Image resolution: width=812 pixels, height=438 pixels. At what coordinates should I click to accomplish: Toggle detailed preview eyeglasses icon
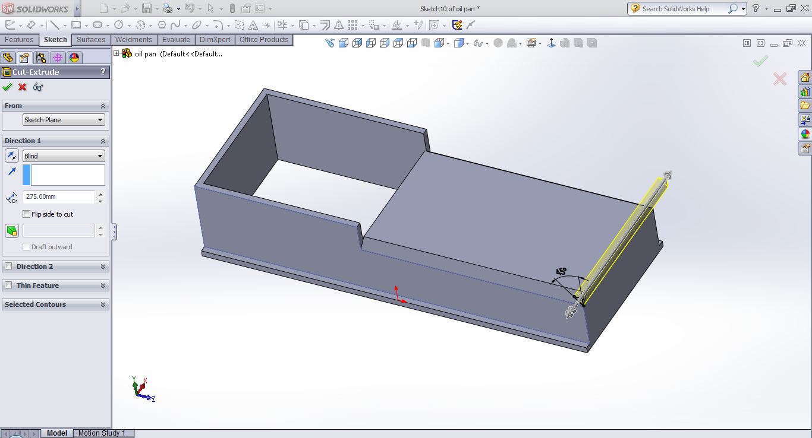pyautogui.click(x=38, y=87)
